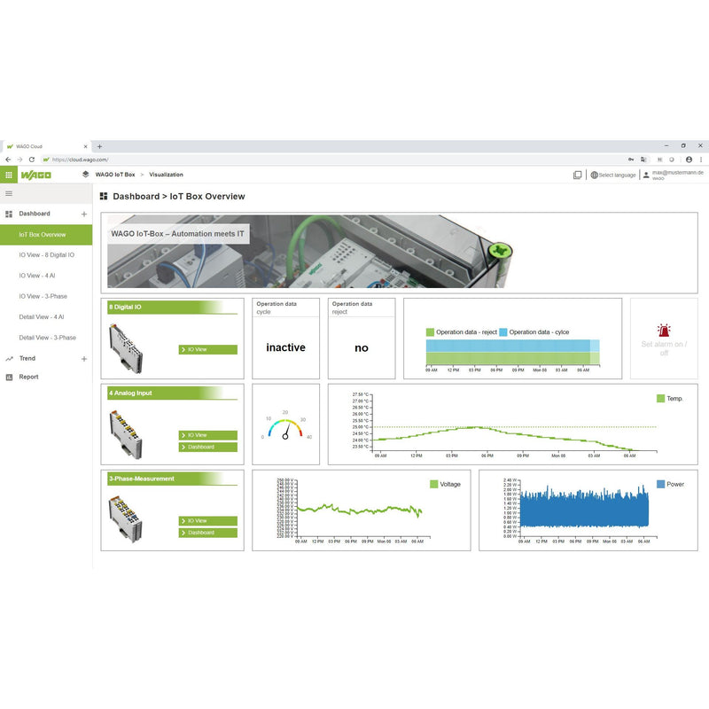This screenshot has width=709, height=709.
Task: Click the 8 Digital IO module image
Action: click(126, 348)
